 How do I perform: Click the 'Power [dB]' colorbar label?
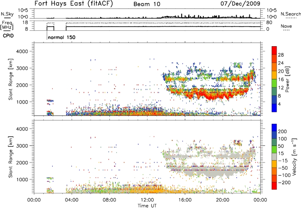pyautogui.click(x=287, y=79)
